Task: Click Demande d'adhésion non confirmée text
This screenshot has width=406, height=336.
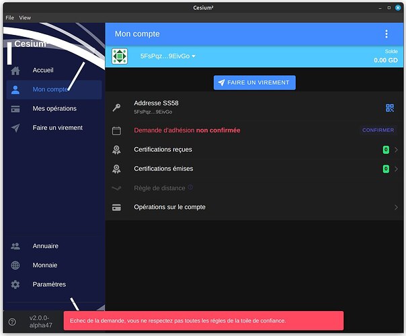Action: [x=187, y=130]
